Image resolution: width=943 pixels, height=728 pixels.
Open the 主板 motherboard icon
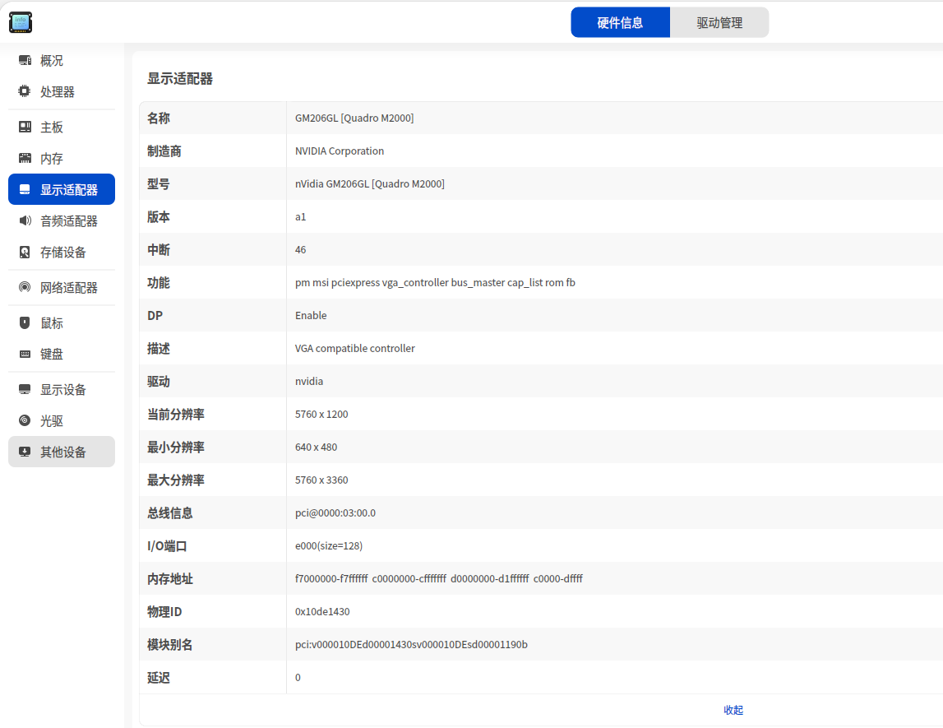[x=25, y=127]
